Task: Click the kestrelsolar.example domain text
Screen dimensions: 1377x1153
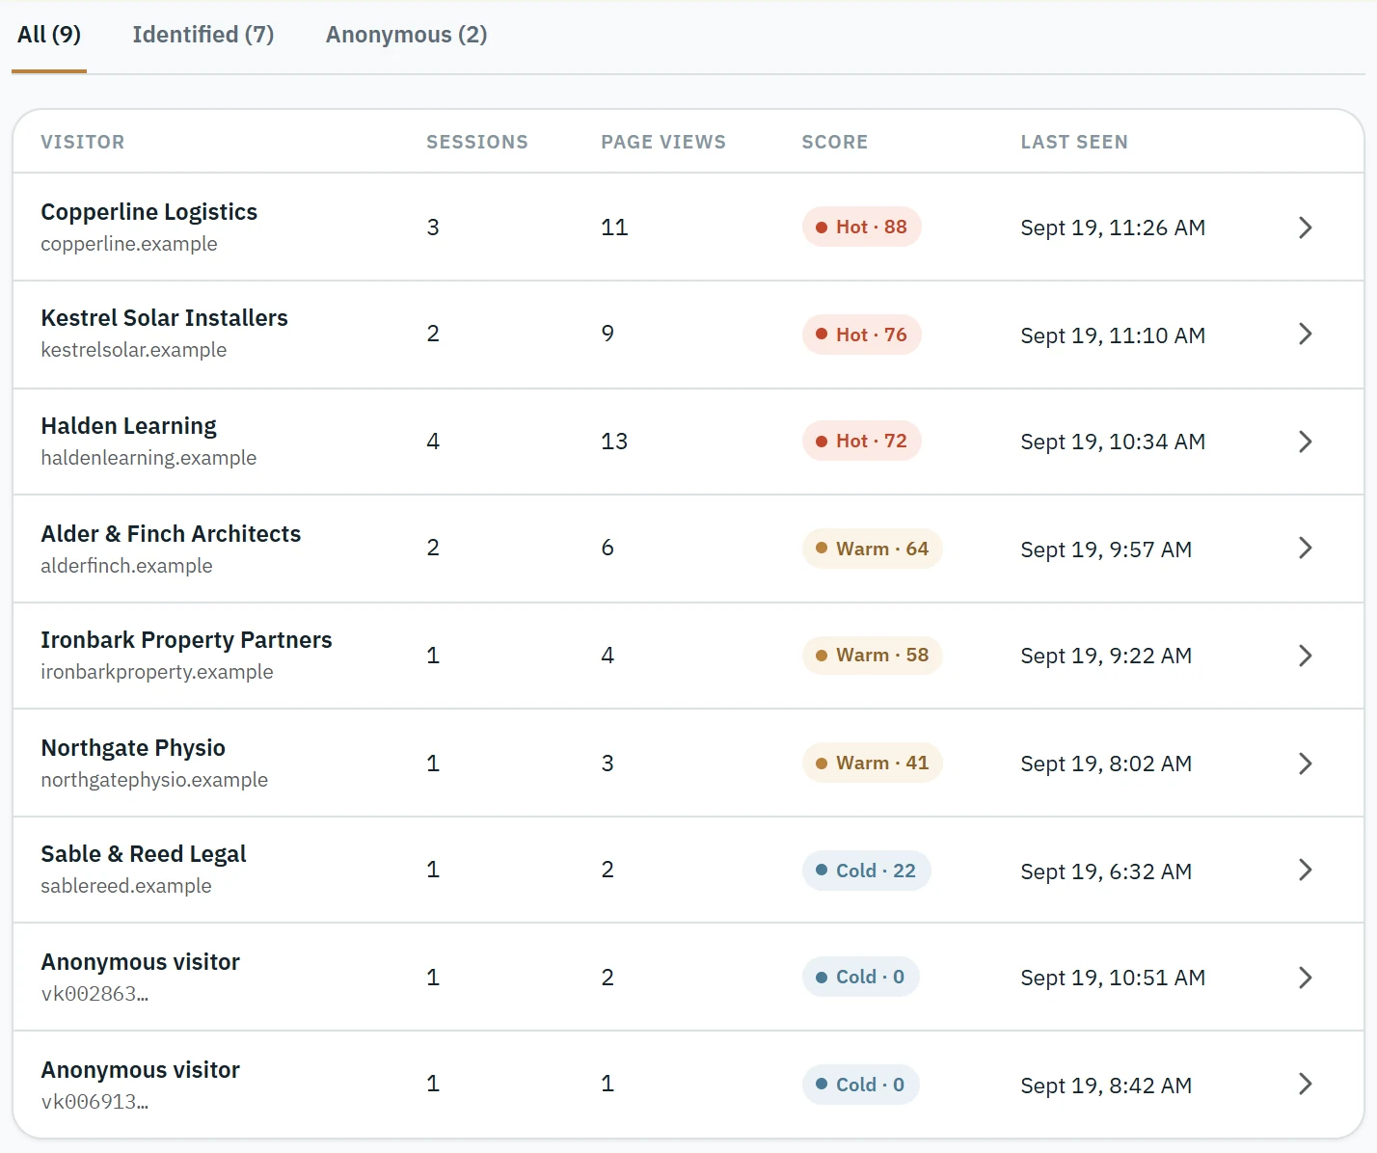Action: pos(134,350)
